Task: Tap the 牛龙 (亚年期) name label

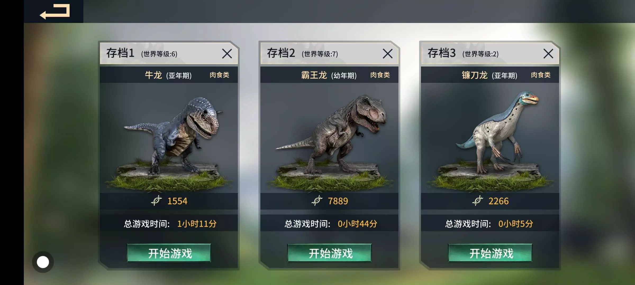Action: 168,75
